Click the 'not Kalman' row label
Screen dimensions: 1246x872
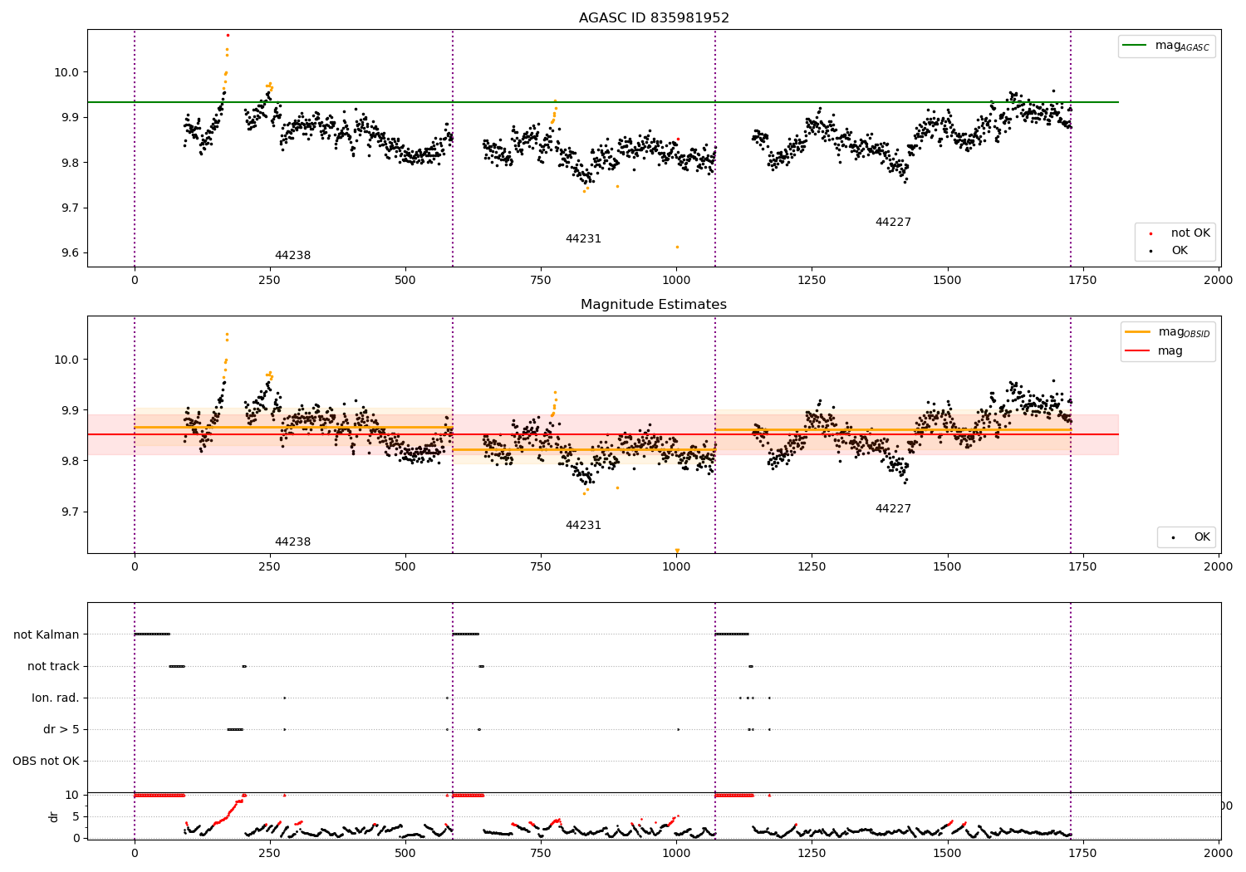point(47,634)
